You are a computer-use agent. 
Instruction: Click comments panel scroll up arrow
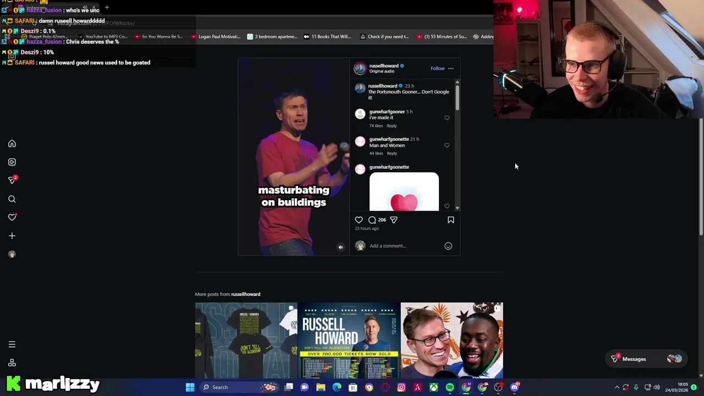[457, 82]
